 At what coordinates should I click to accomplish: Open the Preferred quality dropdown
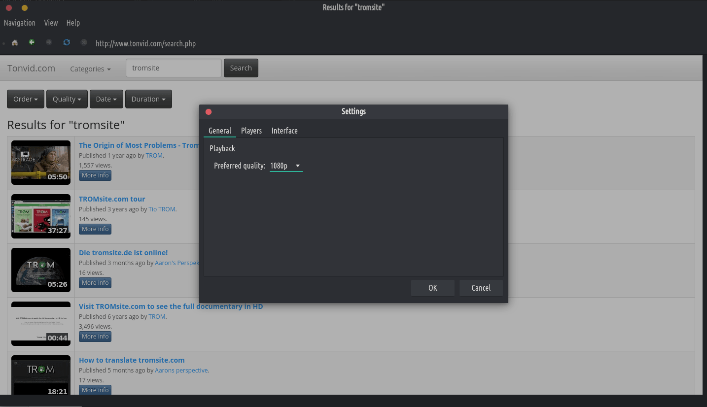(285, 166)
